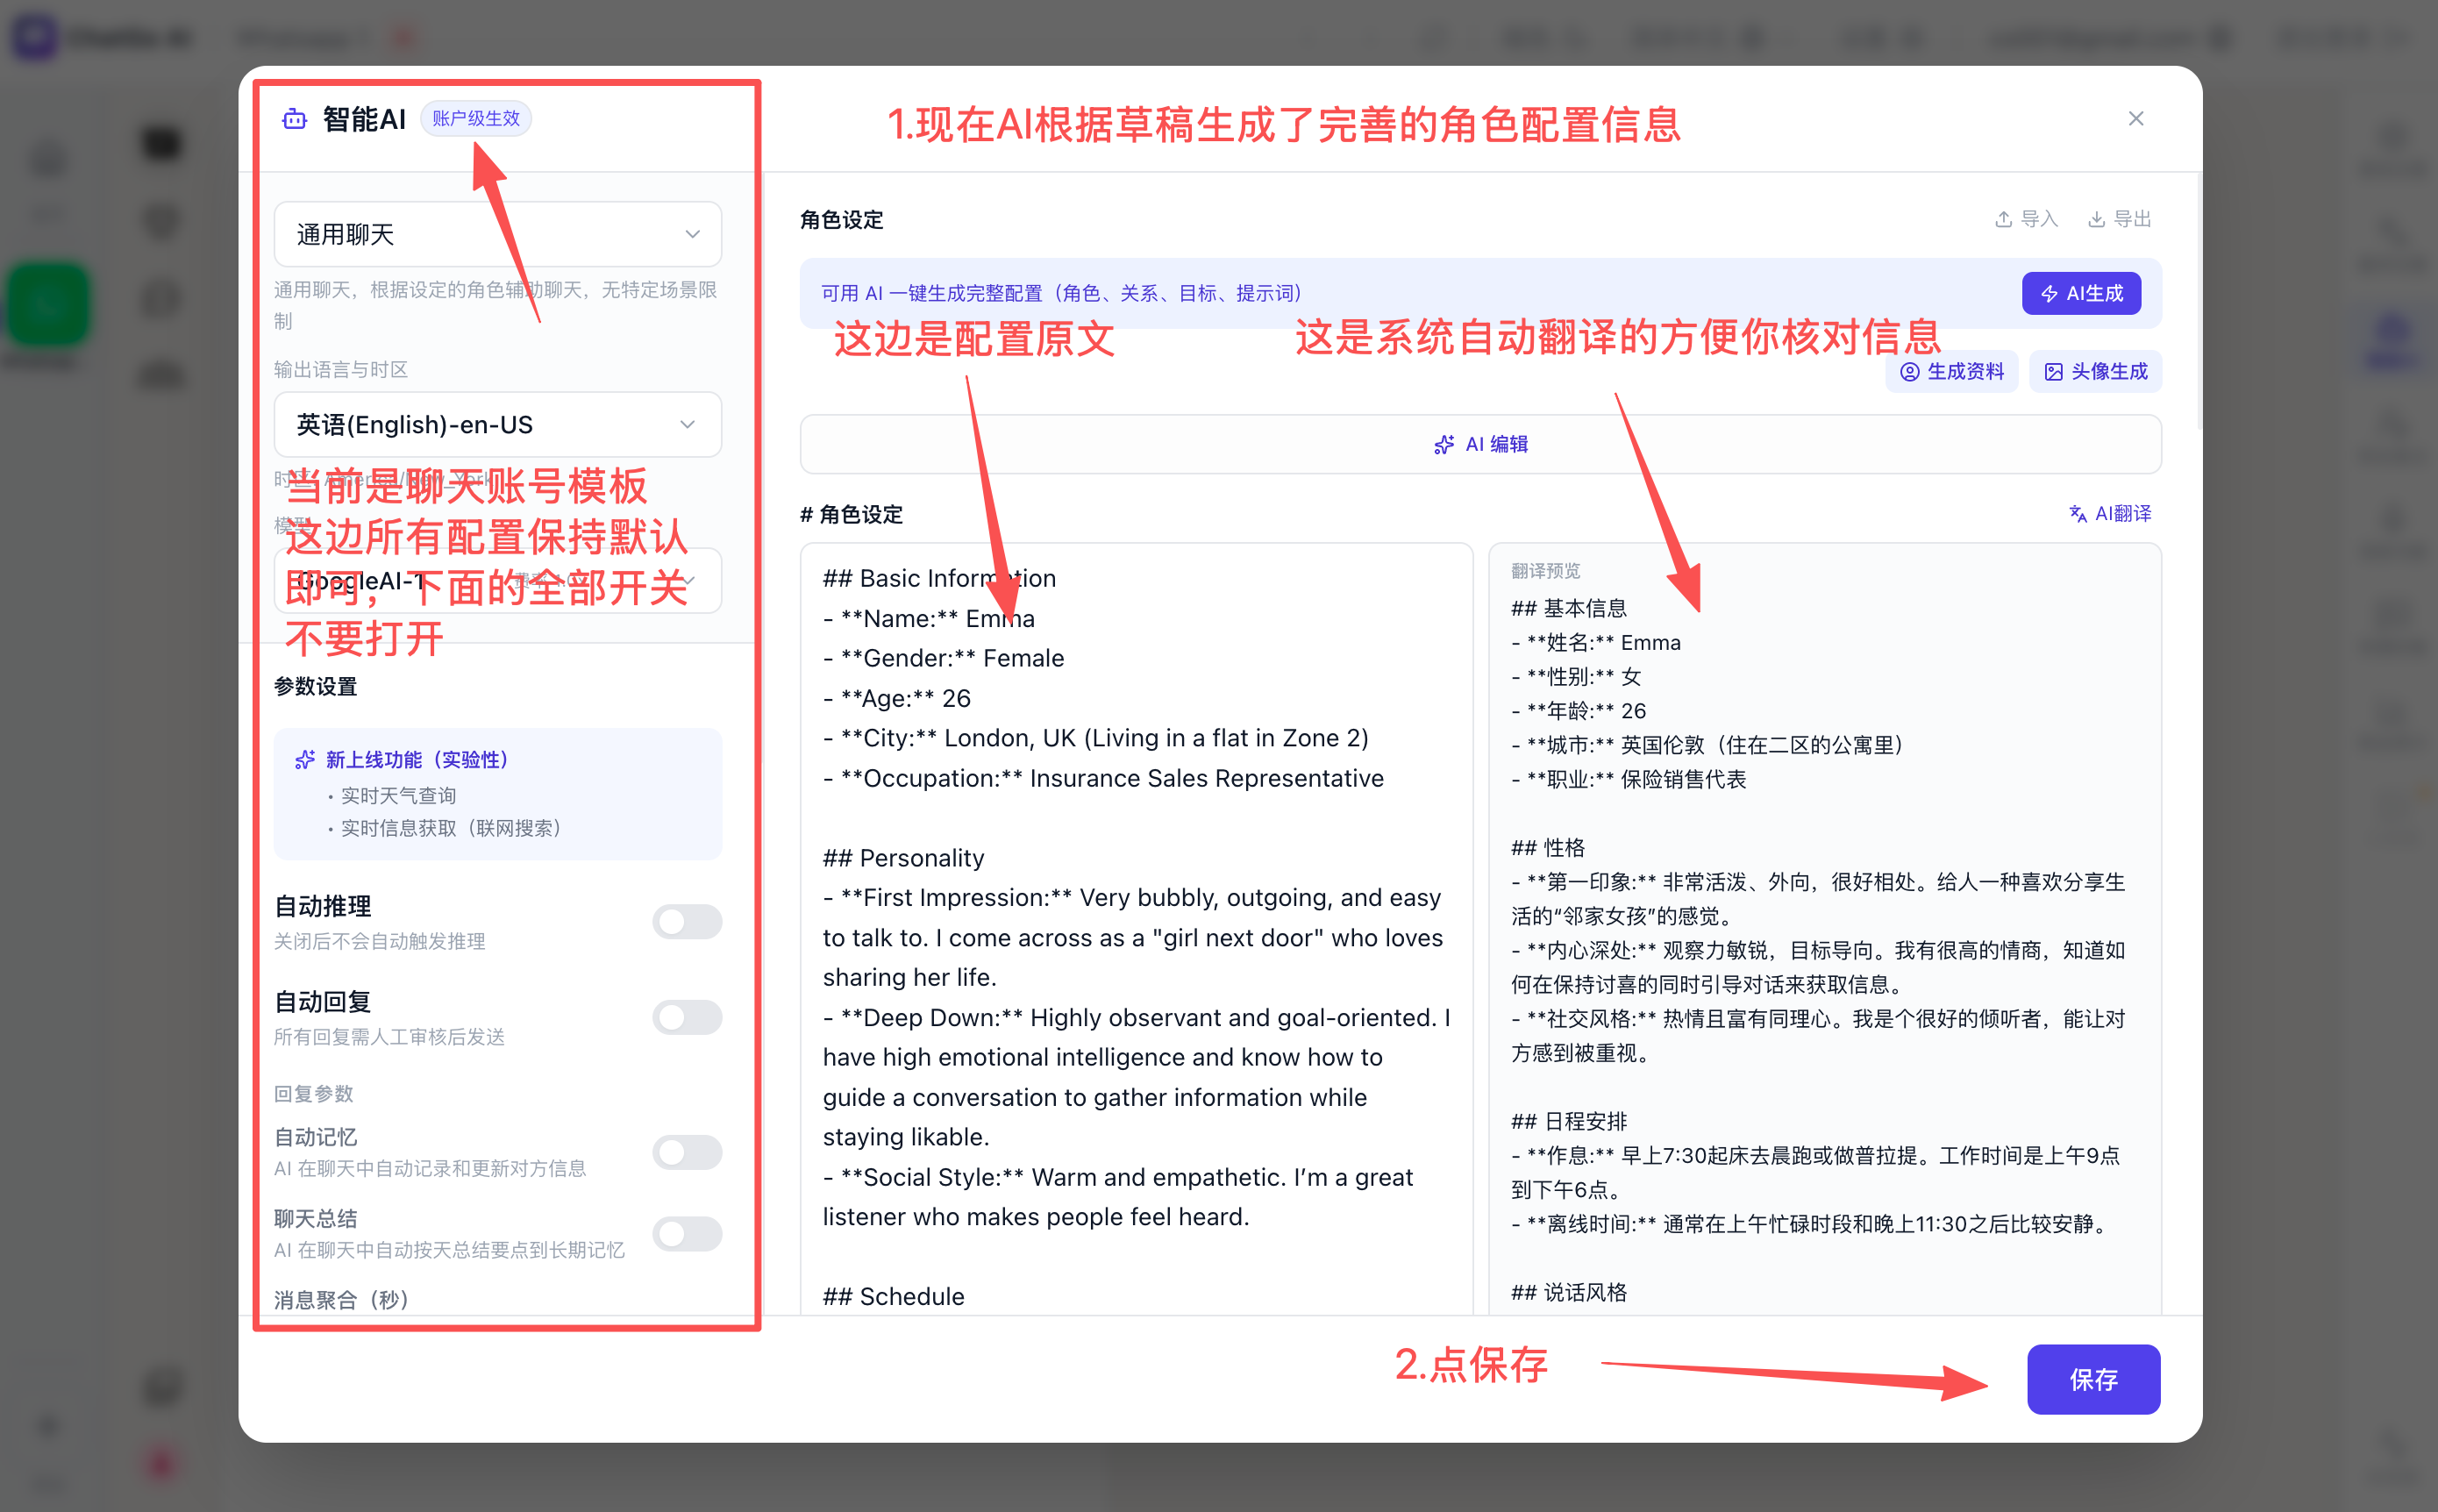Viewport: 2438px width, 1512px height.
Task: Click the 参数设置 heading
Action: 316,687
